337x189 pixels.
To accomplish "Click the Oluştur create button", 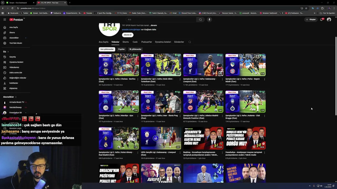I will 311,19.
